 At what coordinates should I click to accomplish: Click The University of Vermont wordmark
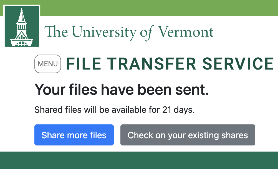(x=129, y=33)
